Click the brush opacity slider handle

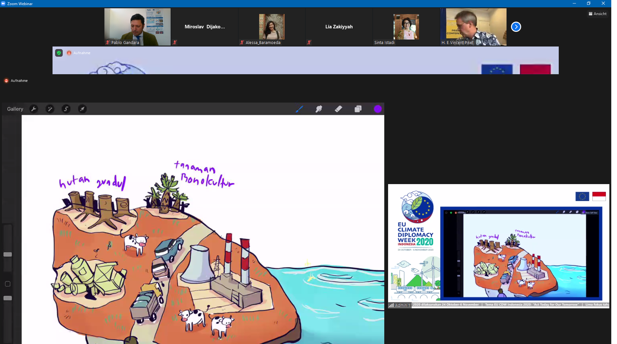(x=8, y=298)
